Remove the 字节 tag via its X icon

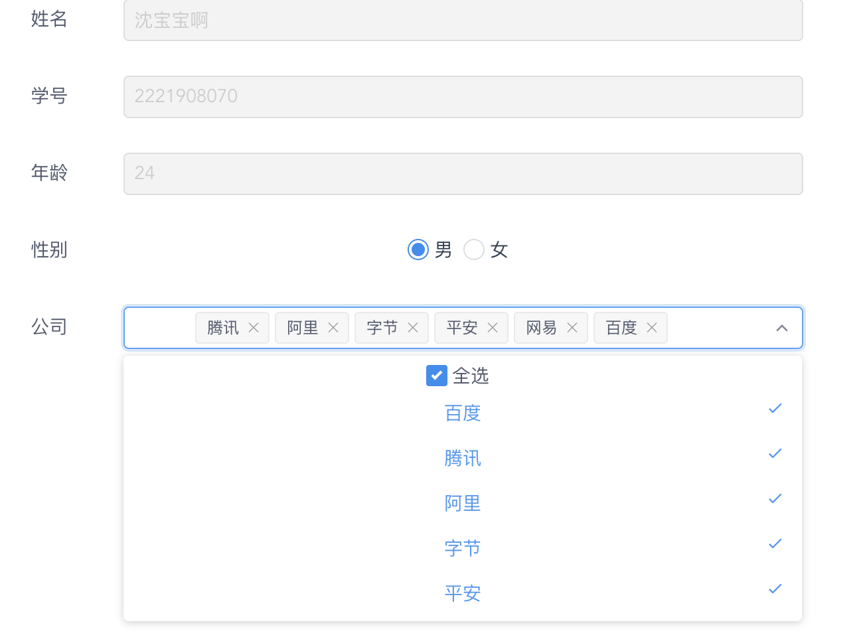pos(413,327)
